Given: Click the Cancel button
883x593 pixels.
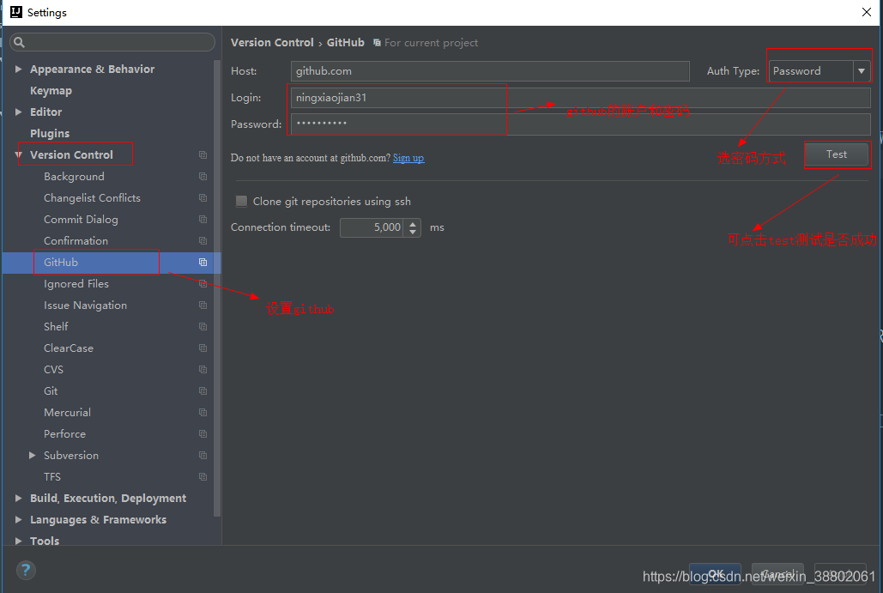Looking at the screenshot, I should point(777,574).
